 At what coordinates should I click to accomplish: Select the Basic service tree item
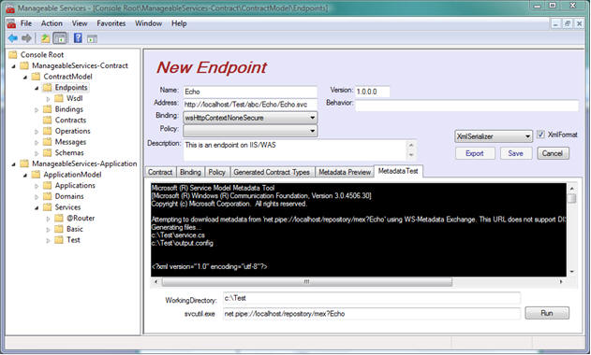75,230
